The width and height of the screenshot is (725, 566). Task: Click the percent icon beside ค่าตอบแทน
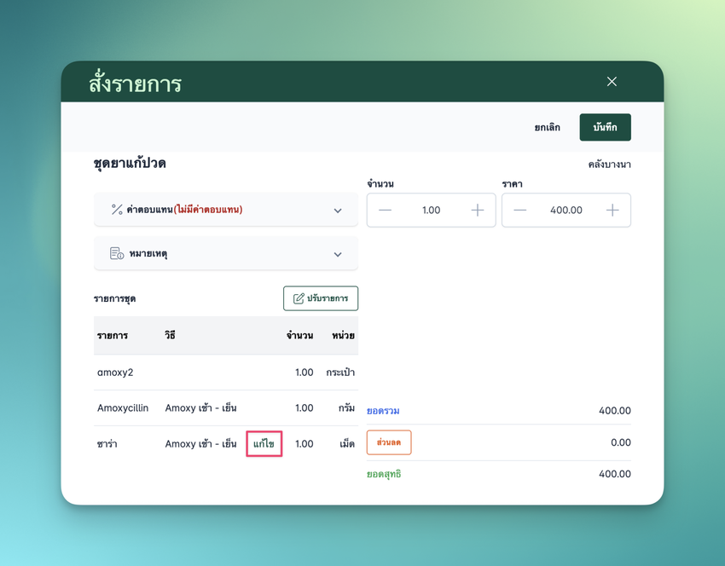117,210
